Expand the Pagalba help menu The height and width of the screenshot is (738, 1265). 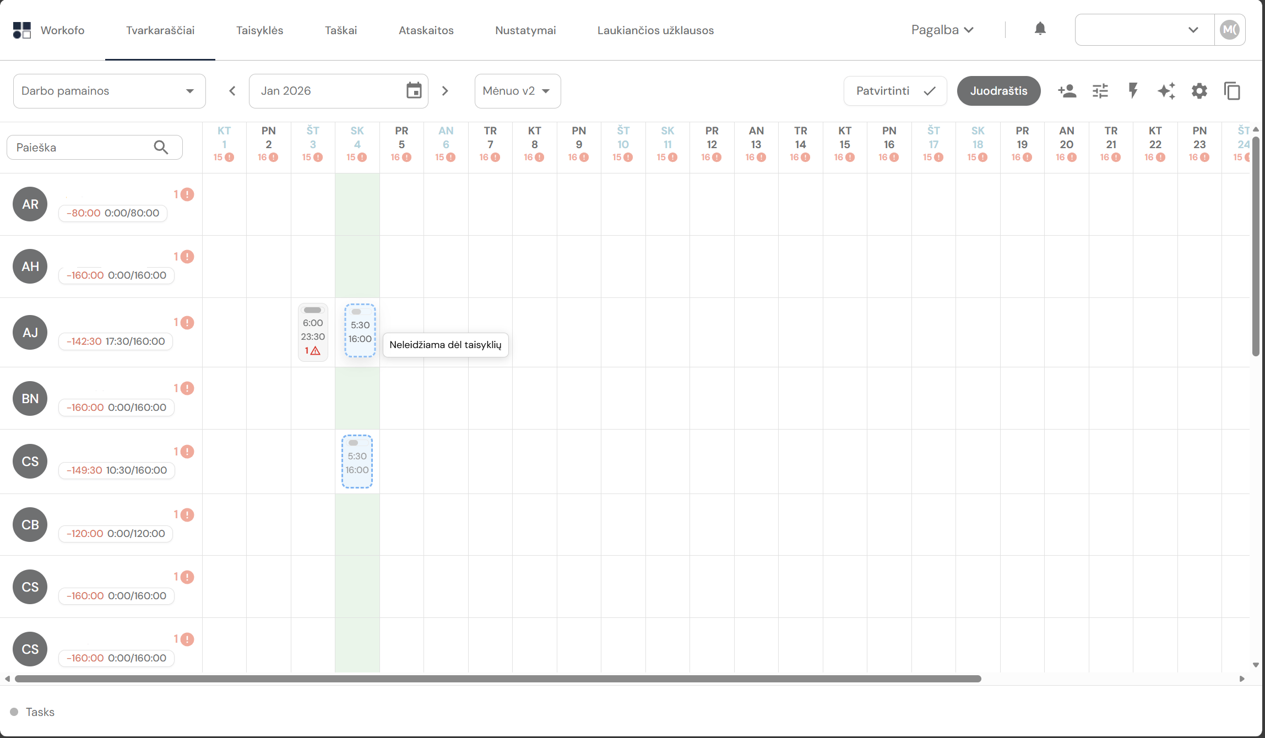942,30
